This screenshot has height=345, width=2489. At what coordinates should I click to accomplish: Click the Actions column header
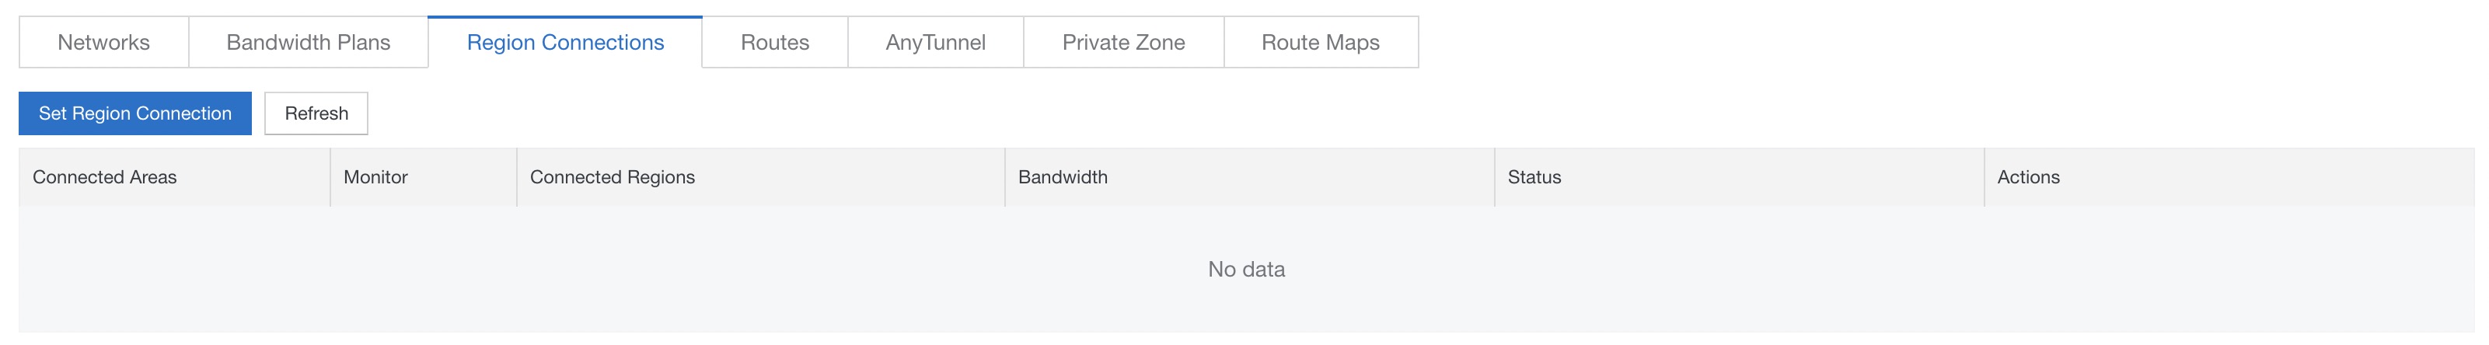(x=2028, y=177)
